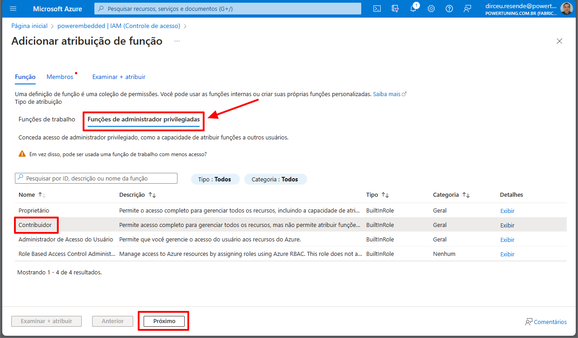Viewport: 578px width, 338px height.
Task: Open the feedback icon in the top bar
Action: (467, 9)
